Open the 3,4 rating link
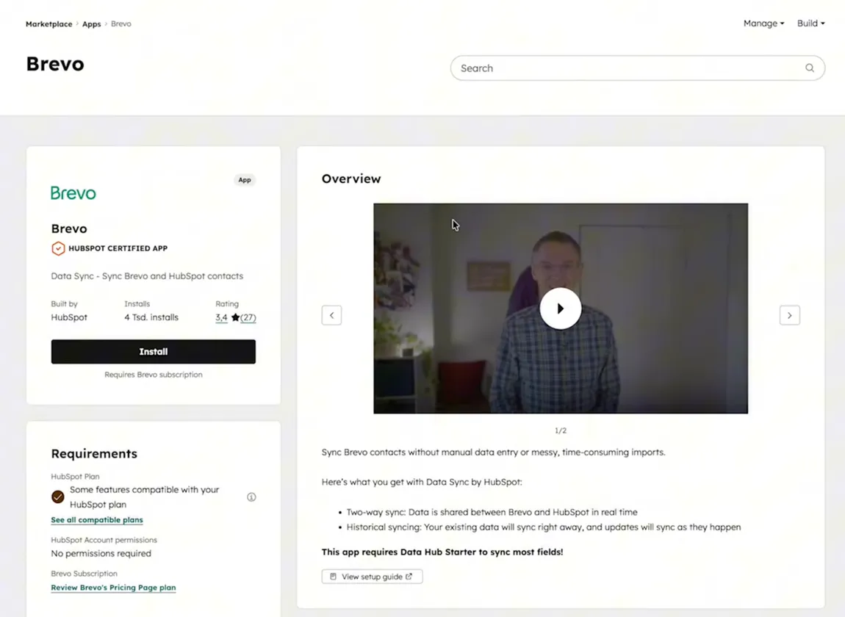The height and width of the screenshot is (617, 845). 221,317
